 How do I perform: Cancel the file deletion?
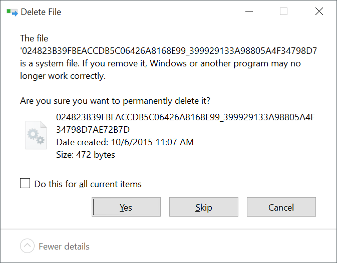pos(281,207)
